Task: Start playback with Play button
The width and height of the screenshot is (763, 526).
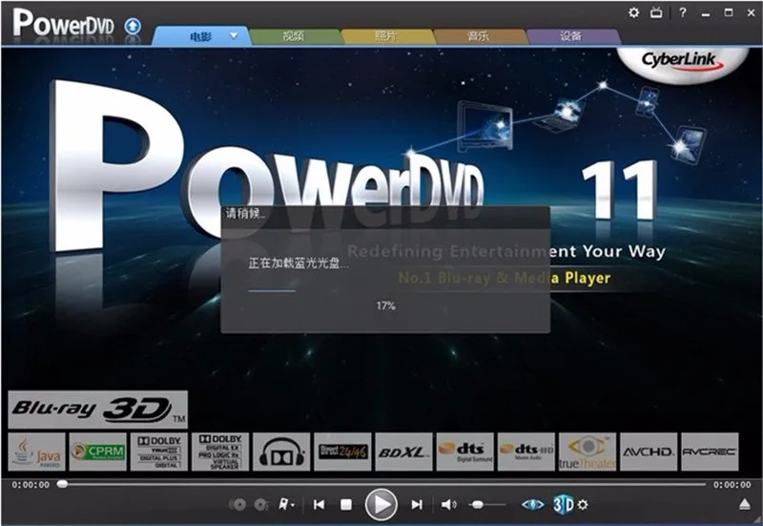Action: (x=381, y=505)
